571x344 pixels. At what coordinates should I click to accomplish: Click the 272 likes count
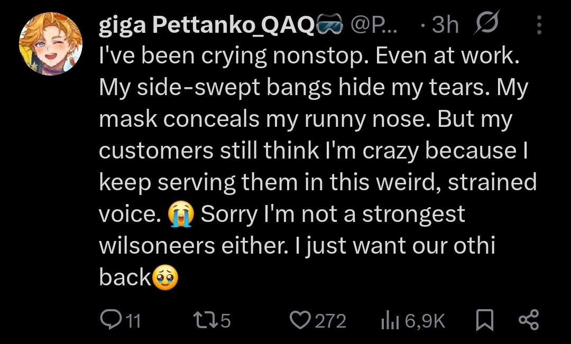point(330,321)
